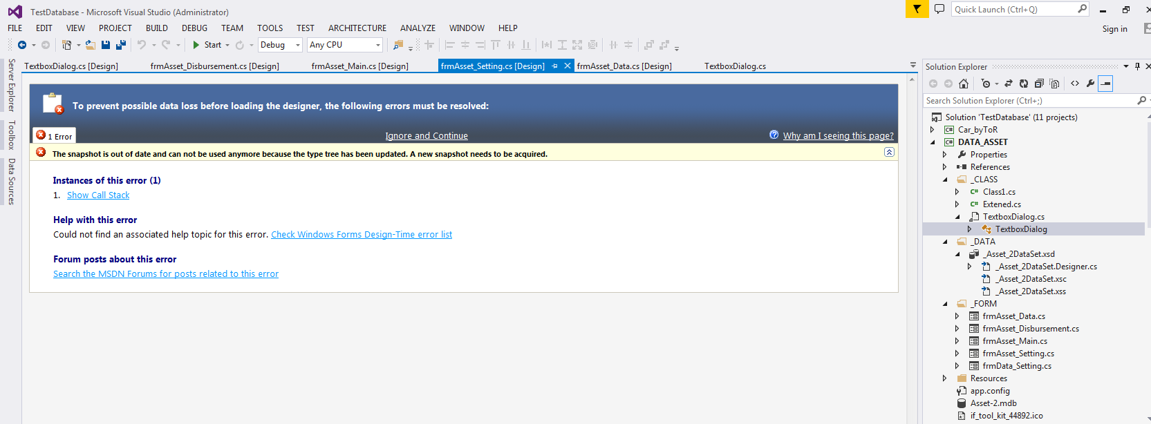1151x424 pixels.
Task: Toggle auto-hide pin on Solution Explorer
Action: coord(1137,66)
